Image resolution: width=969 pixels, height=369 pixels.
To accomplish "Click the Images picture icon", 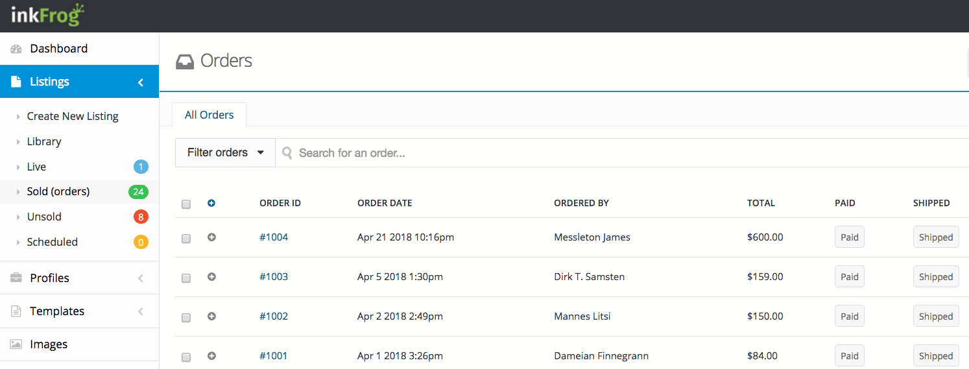I will 16,344.
